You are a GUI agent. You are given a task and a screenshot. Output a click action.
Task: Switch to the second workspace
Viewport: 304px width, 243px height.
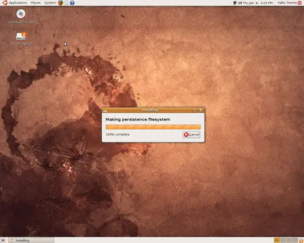283,240
